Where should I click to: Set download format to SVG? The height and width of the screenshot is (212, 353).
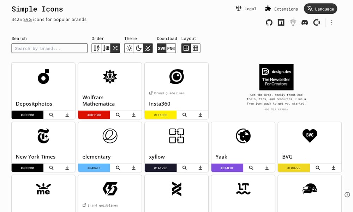(x=162, y=48)
